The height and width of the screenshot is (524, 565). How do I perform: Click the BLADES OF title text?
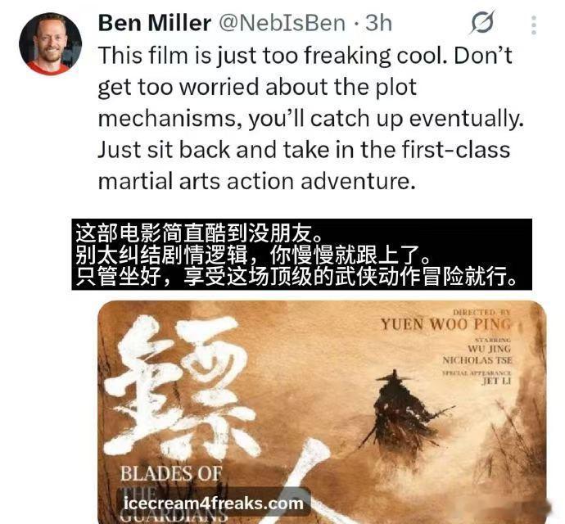pyautogui.click(x=171, y=473)
